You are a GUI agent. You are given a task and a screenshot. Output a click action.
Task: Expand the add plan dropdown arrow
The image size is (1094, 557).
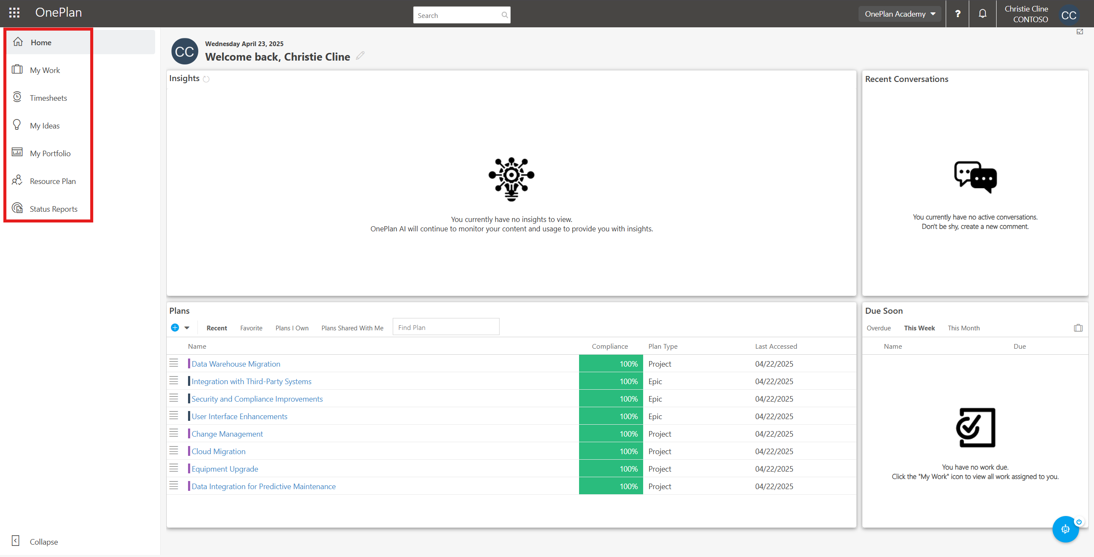[x=187, y=328]
